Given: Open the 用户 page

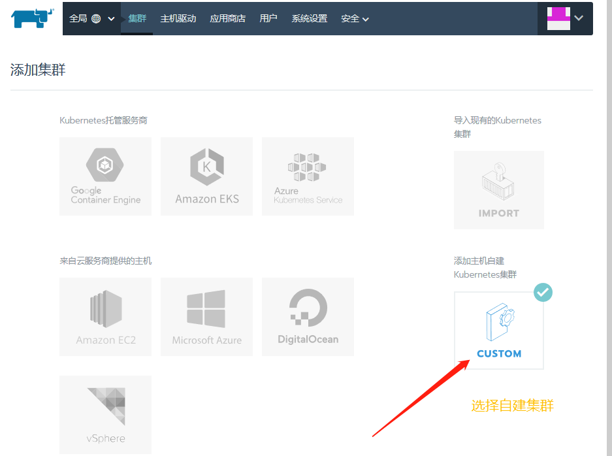Looking at the screenshot, I should tap(268, 18).
